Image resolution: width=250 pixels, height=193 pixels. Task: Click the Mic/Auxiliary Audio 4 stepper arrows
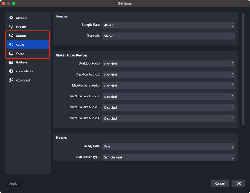coord(232,119)
